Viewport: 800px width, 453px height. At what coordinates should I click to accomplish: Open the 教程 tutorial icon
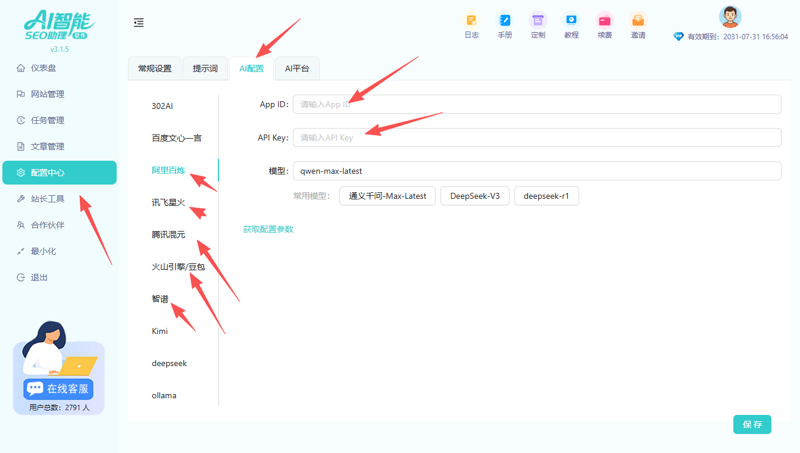[x=571, y=21]
